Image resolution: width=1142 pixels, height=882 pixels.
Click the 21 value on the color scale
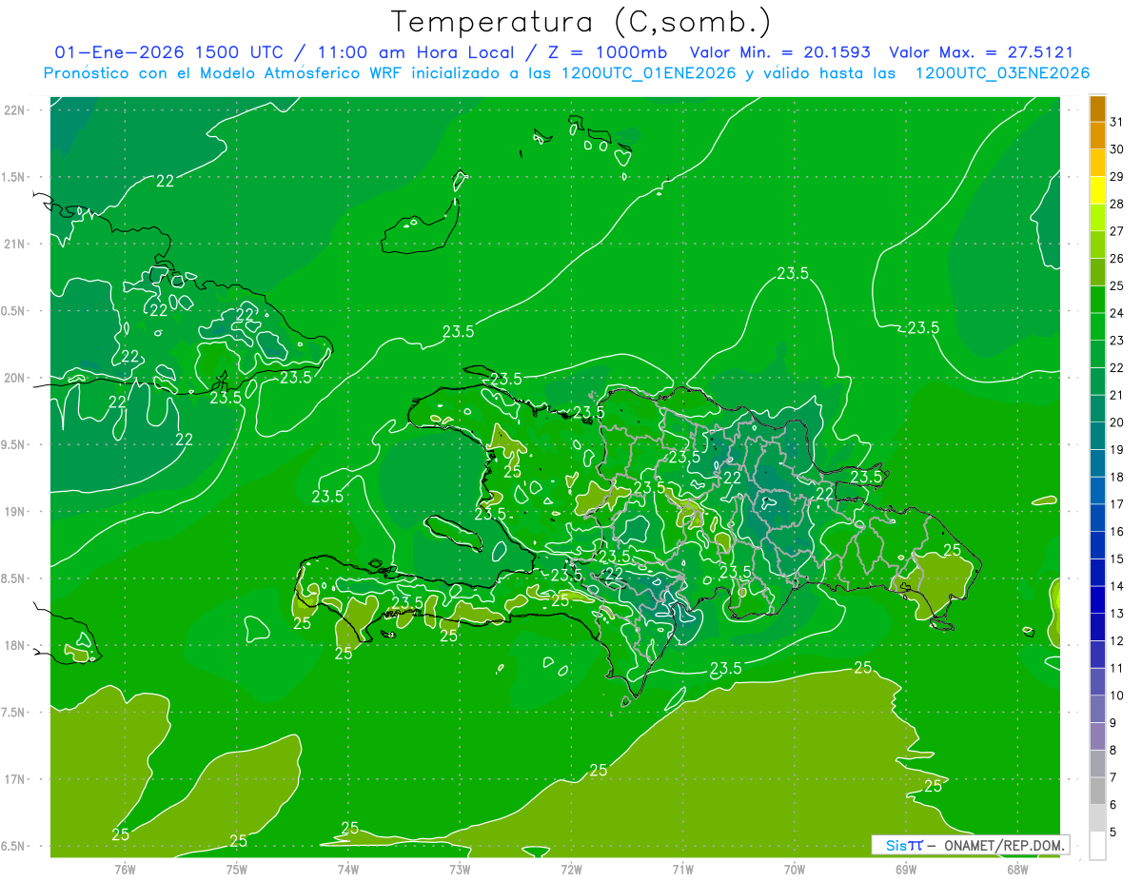click(x=1117, y=395)
